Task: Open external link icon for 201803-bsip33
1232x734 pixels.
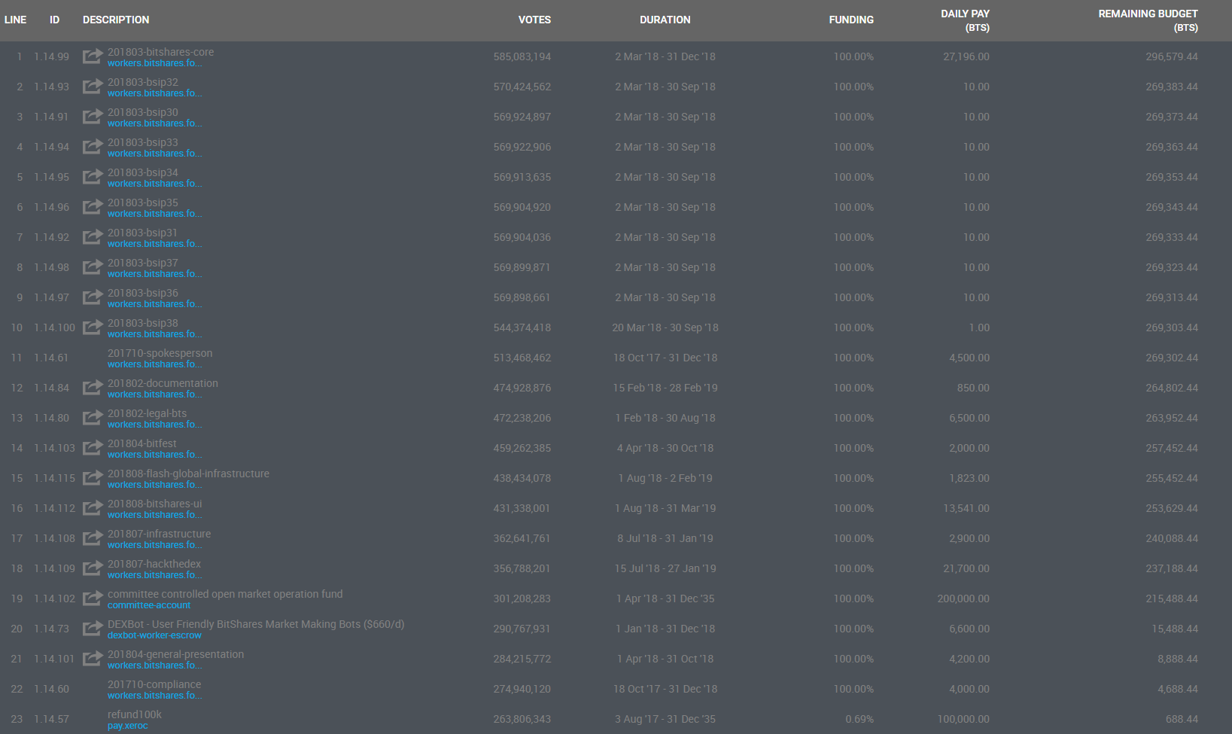Action: [x=93, y=147]
